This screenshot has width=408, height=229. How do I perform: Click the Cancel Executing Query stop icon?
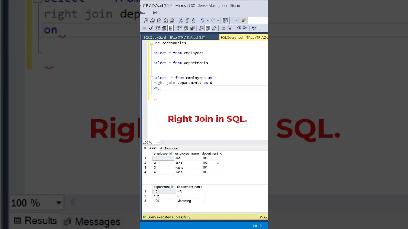(x=144, y=28)
